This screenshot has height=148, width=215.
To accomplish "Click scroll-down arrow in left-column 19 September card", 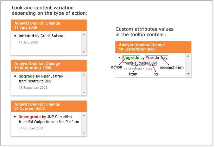I will point(84,92).
